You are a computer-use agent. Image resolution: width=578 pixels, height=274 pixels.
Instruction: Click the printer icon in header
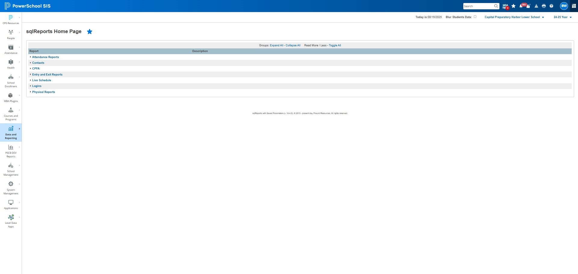(544, 6)
